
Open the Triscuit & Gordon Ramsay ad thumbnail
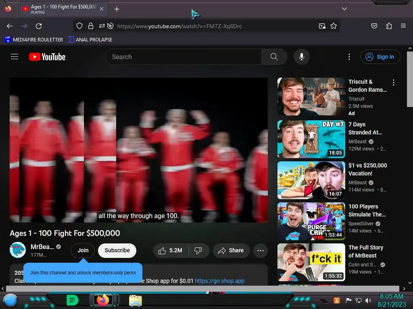pyautogui.click(x=311, y=97)
